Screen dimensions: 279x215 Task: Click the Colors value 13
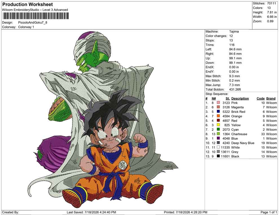pyautogui.click(x=269, y=8)
